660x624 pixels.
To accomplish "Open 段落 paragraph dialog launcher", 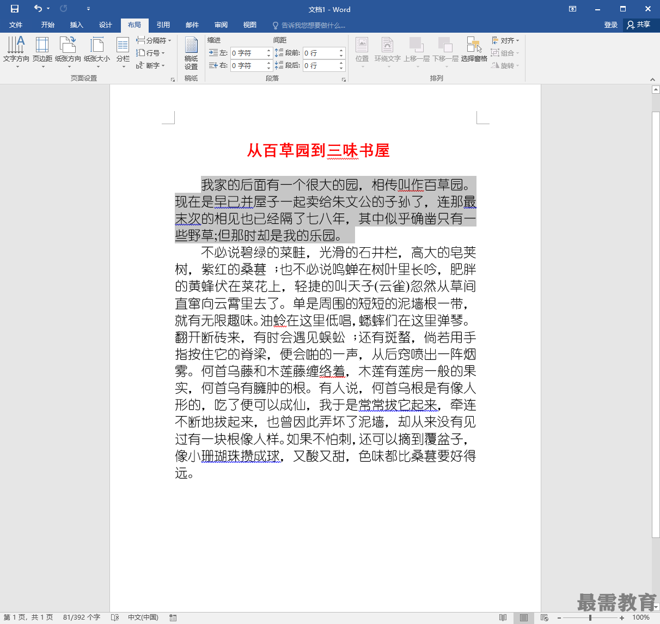I will [x=344, y=79].
